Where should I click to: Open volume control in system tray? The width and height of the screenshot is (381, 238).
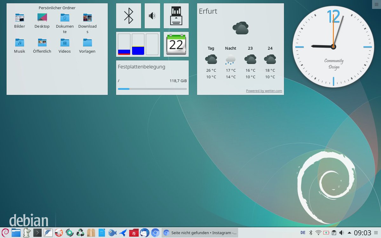(342, 233)
